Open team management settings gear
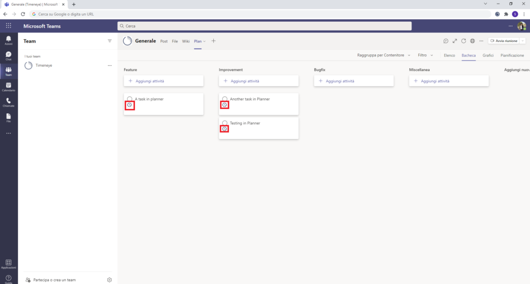Image resolution: width=530 pixels, height=284 pixels. [x=109, y=280]
